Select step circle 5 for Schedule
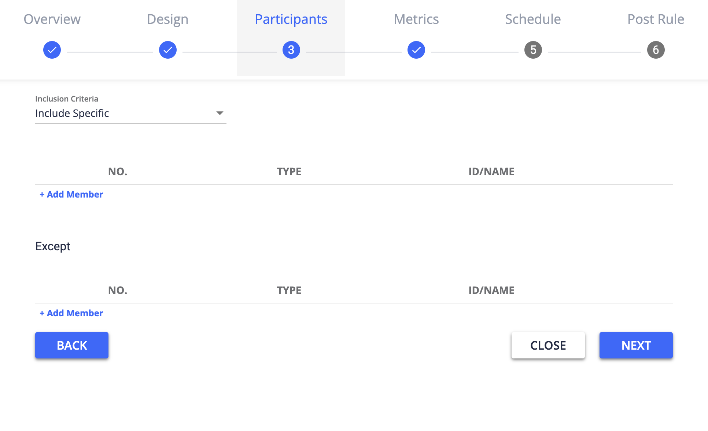The width and height of the screenshot is (708, 431). (532, 50)
